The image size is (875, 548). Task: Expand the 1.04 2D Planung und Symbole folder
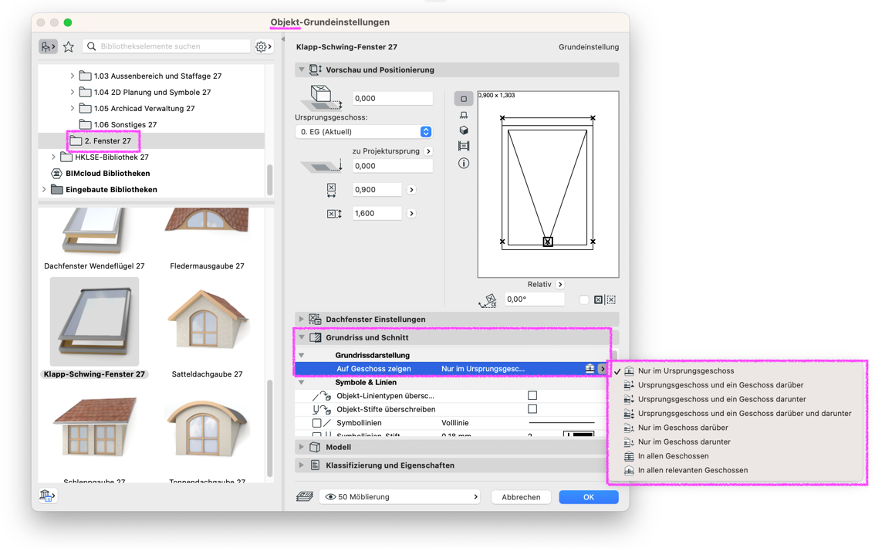72,92
